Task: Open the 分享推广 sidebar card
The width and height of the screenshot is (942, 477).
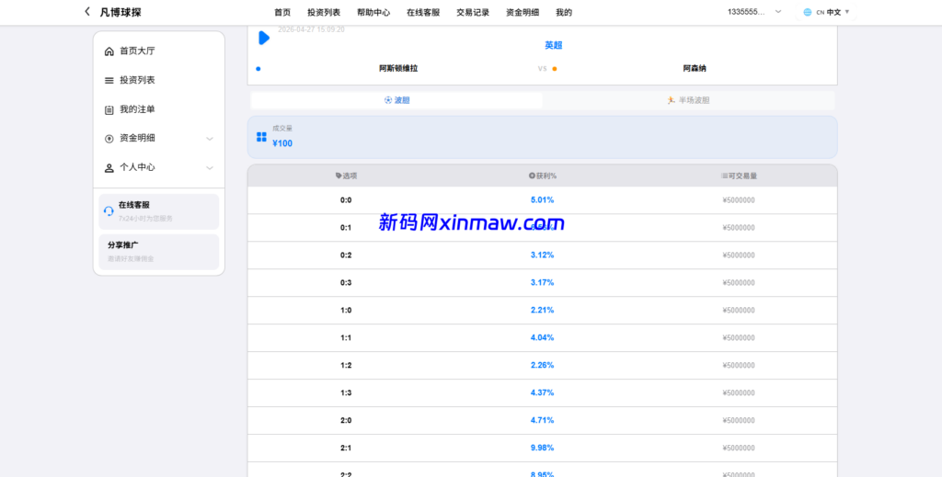Action: tap(158, 252)
